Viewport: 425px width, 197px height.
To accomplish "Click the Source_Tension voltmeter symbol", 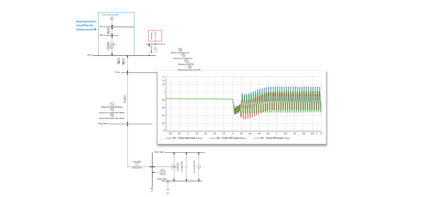I will click(x=112, y=19).
